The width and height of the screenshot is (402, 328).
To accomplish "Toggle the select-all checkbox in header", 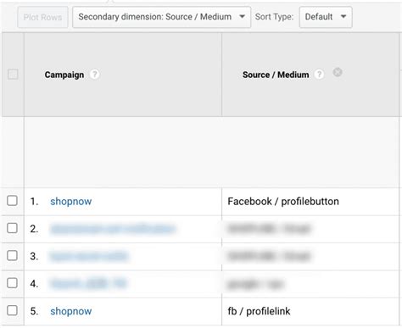I will 13,75.
